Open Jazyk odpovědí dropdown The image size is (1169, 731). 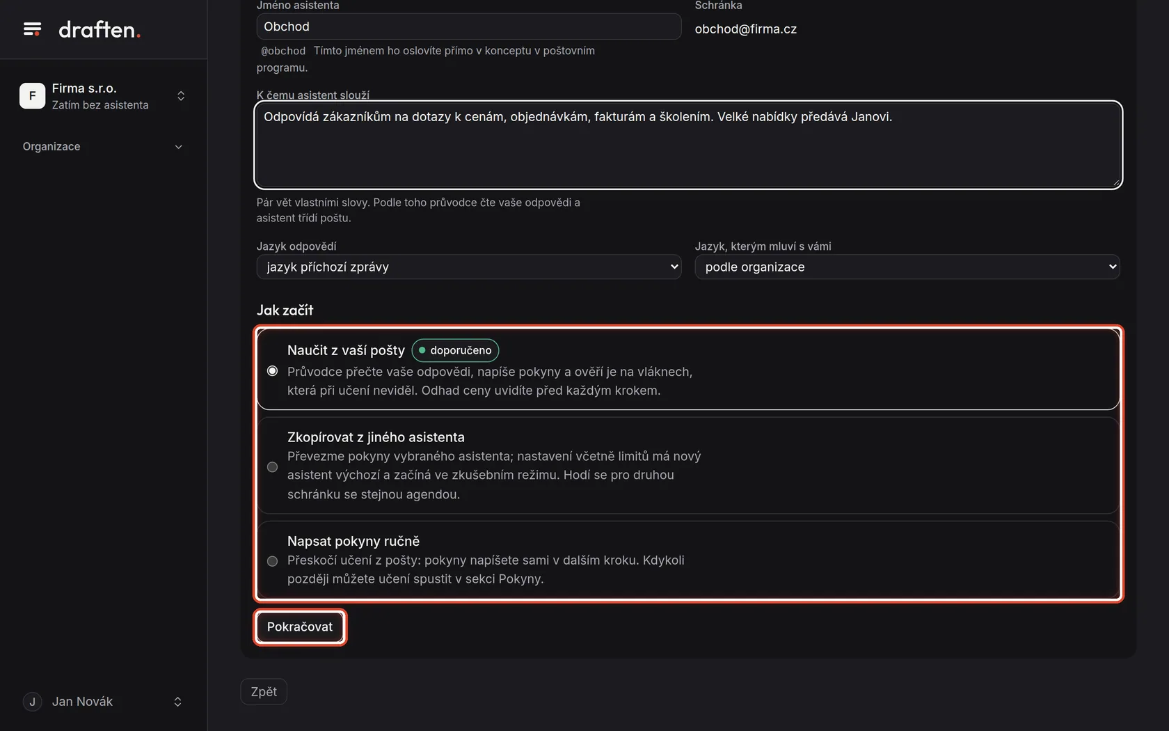(469, 267)
